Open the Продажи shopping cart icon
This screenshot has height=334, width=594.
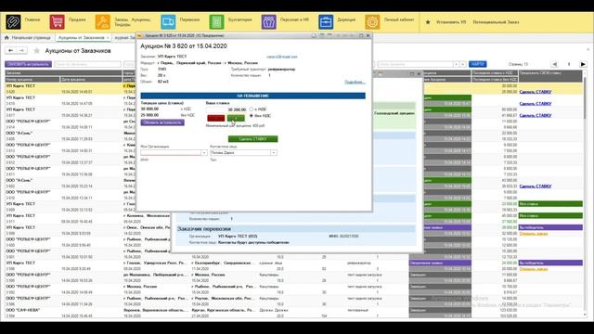[57, 22]
